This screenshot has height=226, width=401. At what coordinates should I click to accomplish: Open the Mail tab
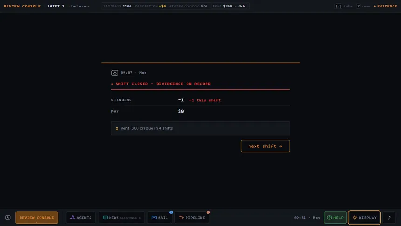click(x=159, y=217)
